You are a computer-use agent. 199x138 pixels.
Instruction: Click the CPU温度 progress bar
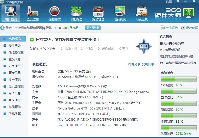pyautogui.click(x=179, y=79)
